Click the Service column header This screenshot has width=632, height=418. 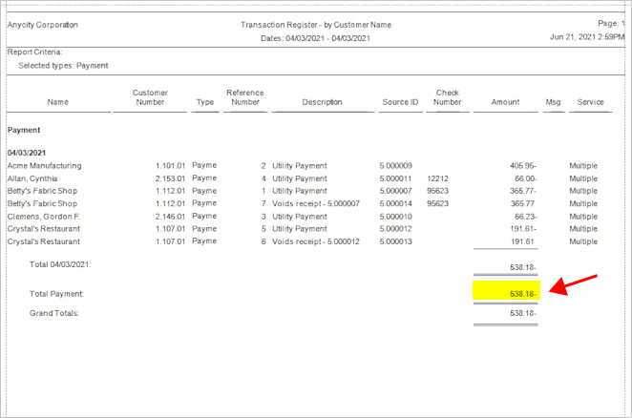click(591, 102)
